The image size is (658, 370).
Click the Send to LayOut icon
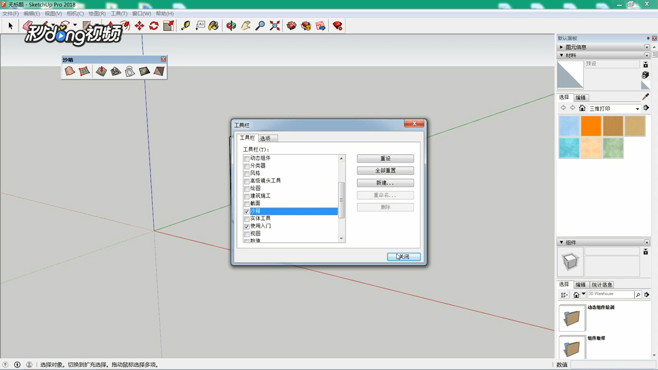(x=320, y=26)
